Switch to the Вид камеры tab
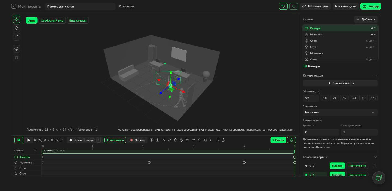Viewport: 392px width, 191px height. coord(78,20)
